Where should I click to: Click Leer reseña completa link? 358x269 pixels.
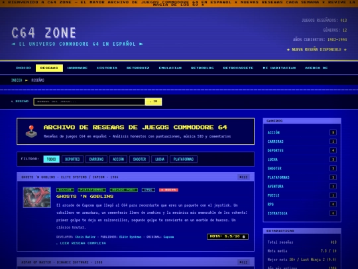(81, 243)
